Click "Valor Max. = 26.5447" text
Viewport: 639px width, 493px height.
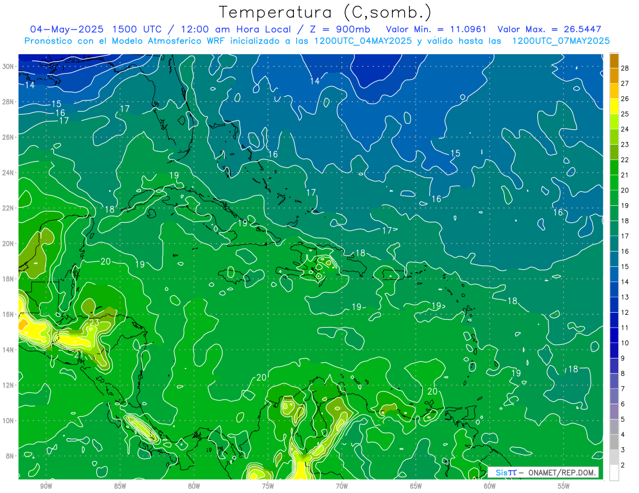550,29
